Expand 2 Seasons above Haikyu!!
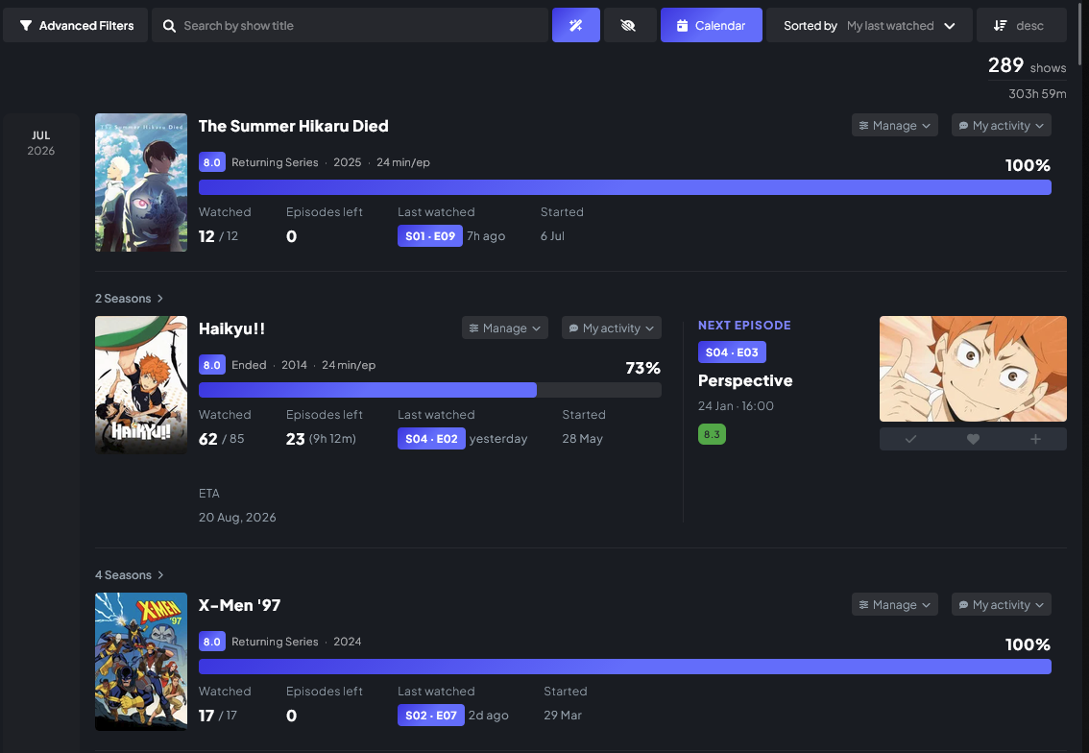 click(130, 298)
